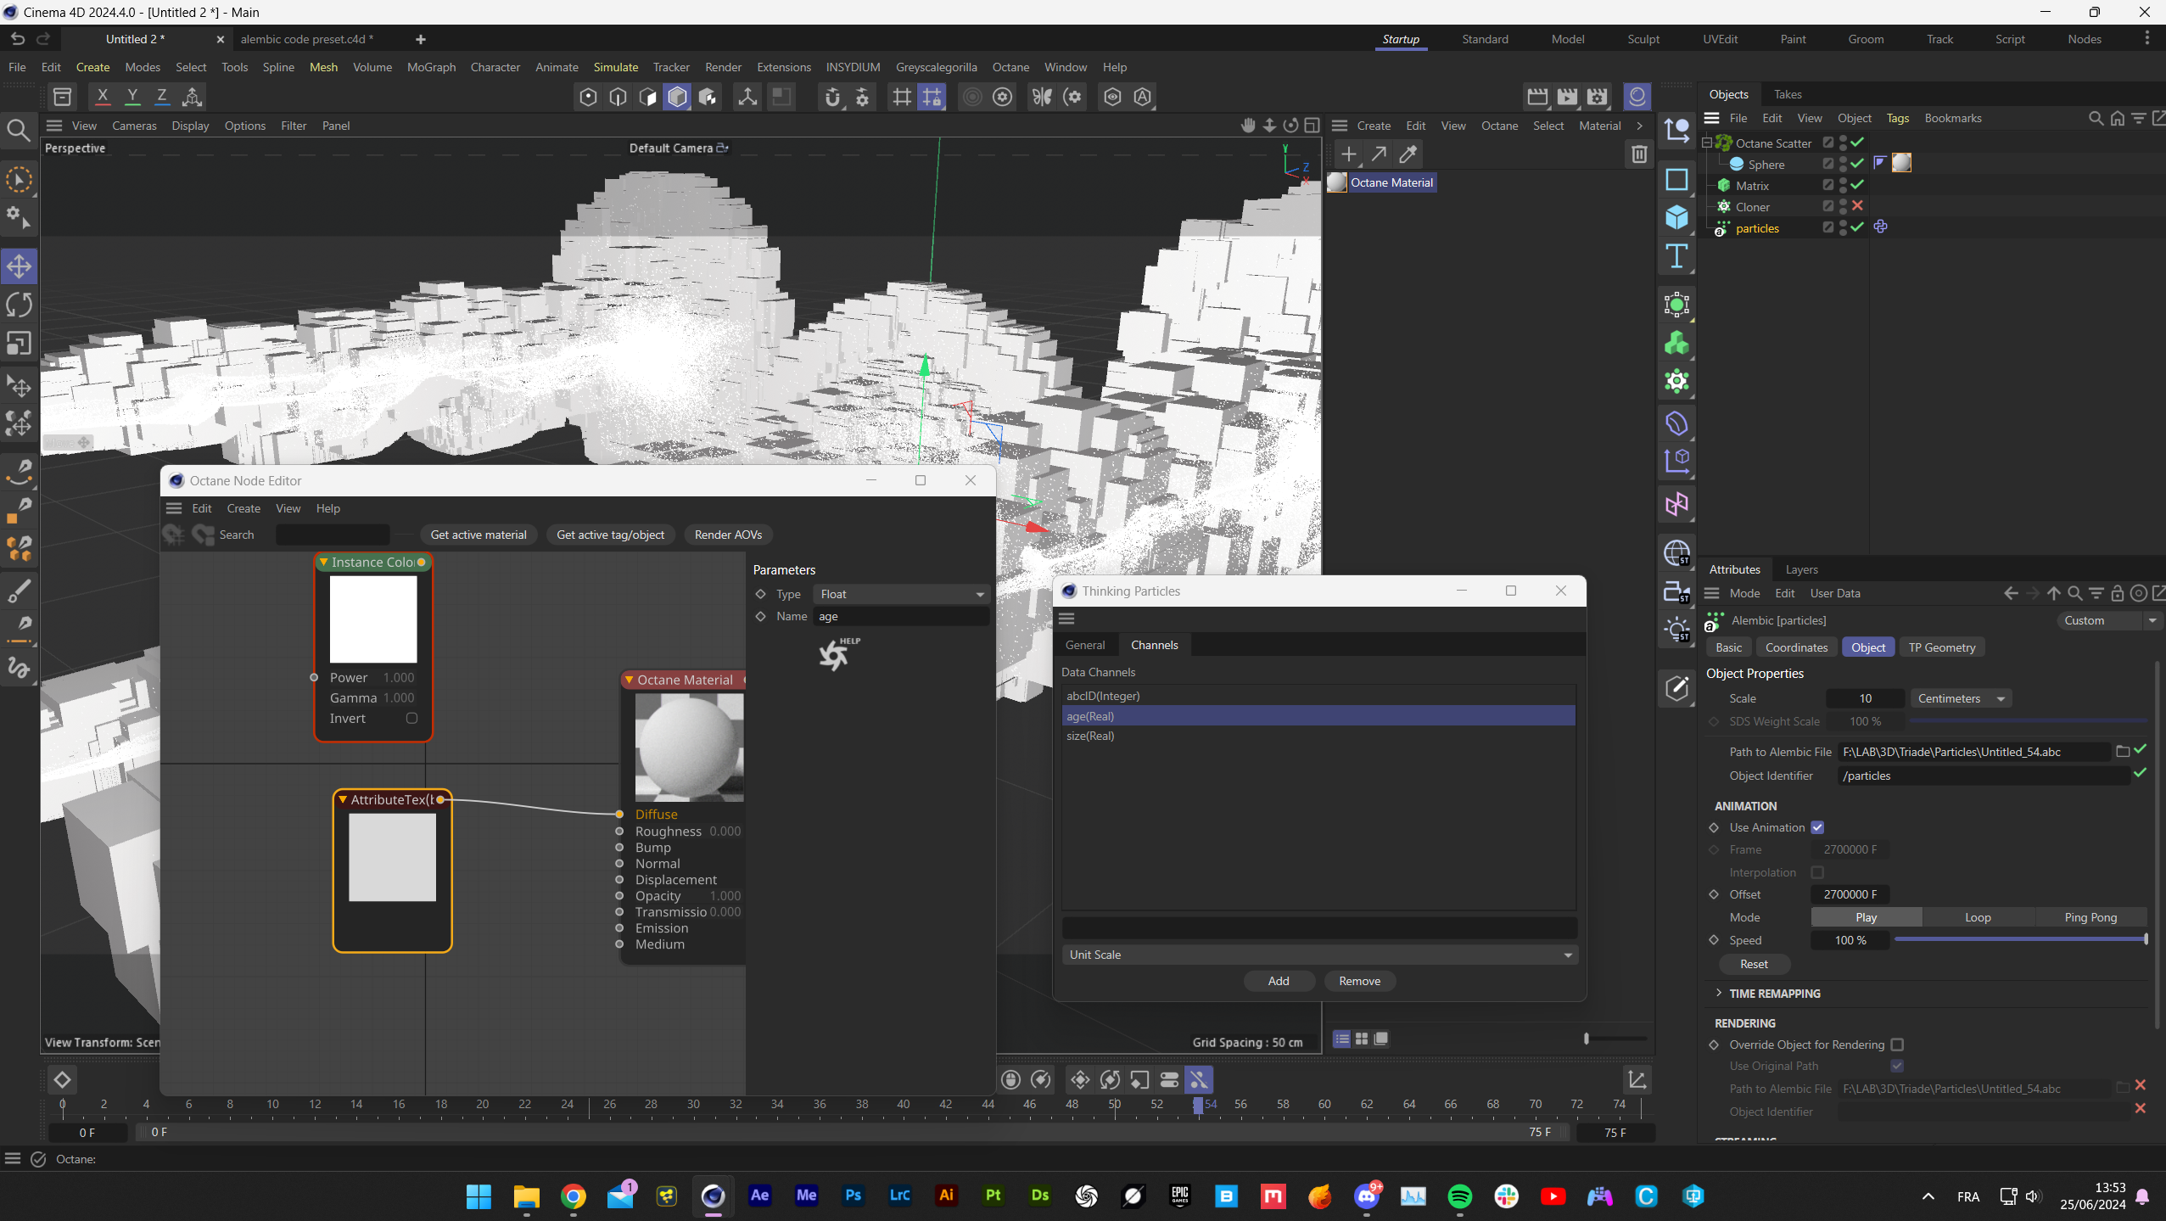Image resolution: width=2166 pixels, height=1221 pixels.
Task: Click the material manager trash icon
Action: tap(1638, 154)
